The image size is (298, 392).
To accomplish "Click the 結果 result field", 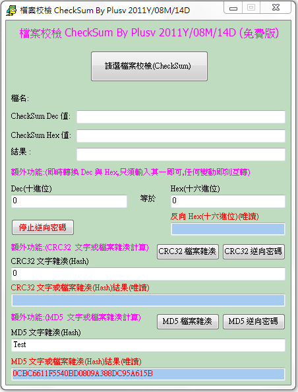I will pyautogui.click(x=181, y=154).
